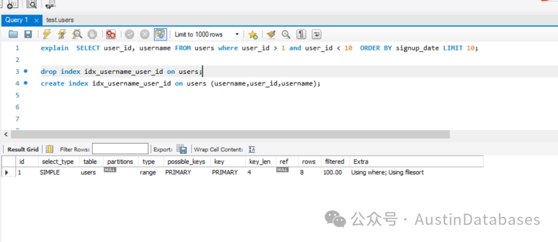This screenshot has width=558, height=242.
Task: Place cursor in create index line
Action: [x=181, y=84]
